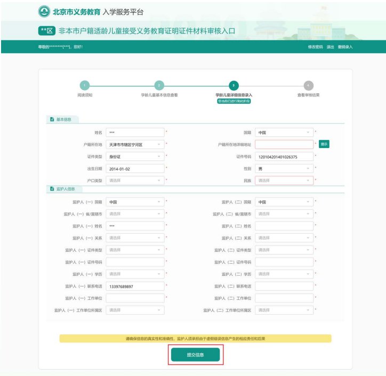Click 监护人（一）工作单位 input field

tap(135, 298)
